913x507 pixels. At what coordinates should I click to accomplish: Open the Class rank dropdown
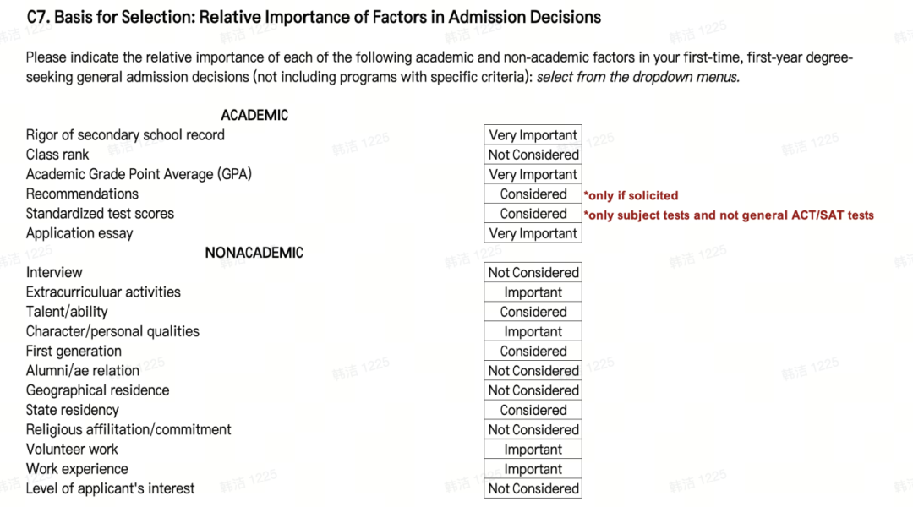tap(533, 155)
